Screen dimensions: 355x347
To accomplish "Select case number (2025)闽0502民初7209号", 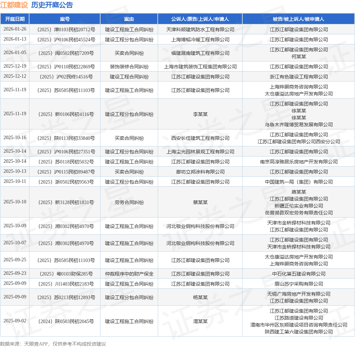I will click(66, 53).
